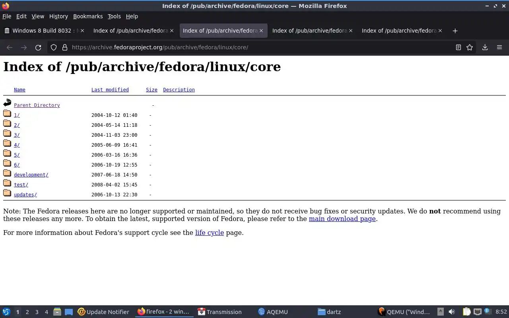
Task: Open volume control speaker icon
Action: click(452, 312)
